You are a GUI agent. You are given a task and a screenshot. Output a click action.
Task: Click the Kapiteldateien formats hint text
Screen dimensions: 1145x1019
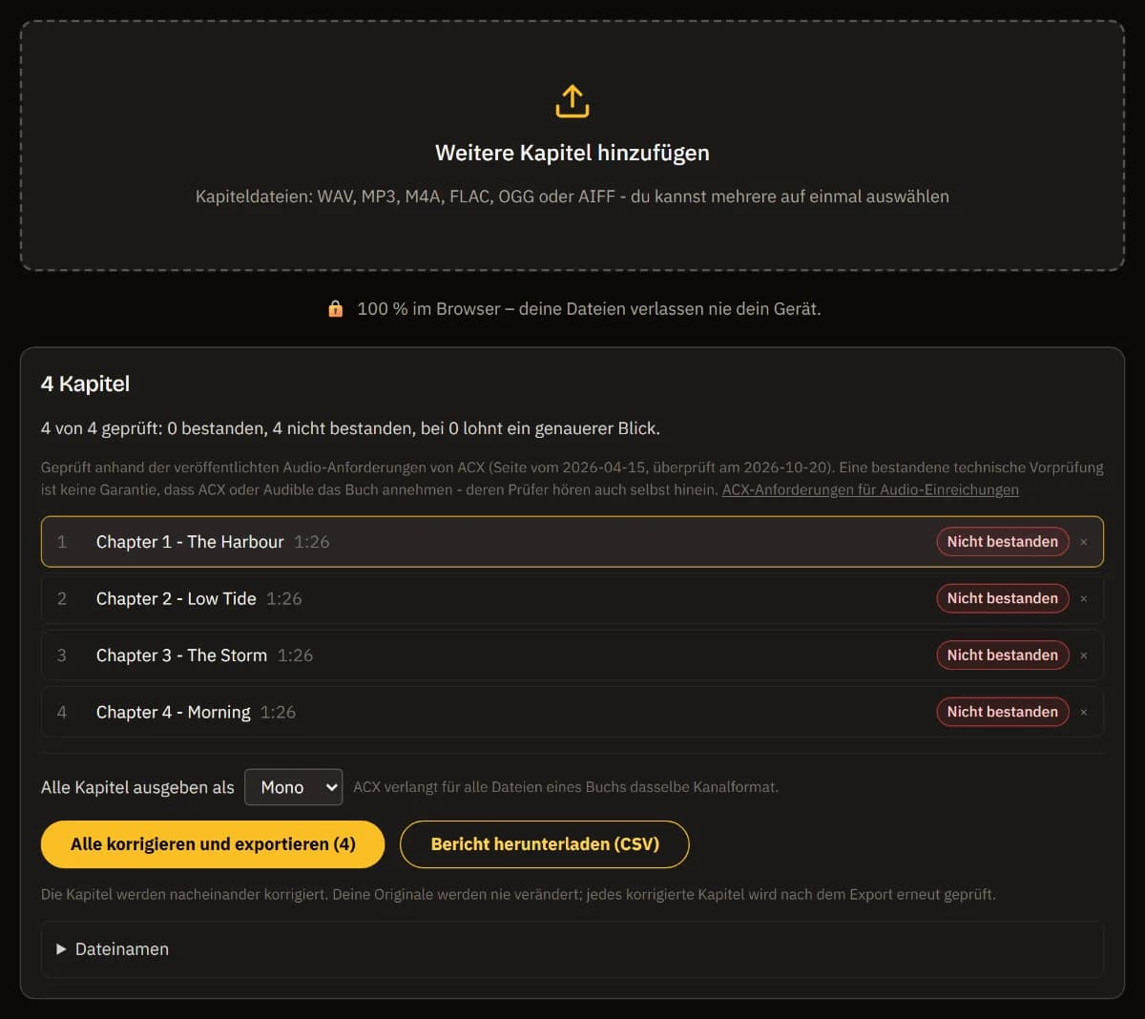(572, 197)
